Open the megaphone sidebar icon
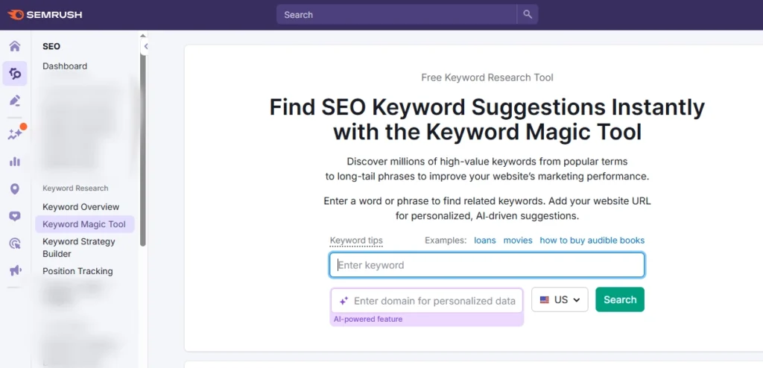763x368 pixels. click(15, 270)
